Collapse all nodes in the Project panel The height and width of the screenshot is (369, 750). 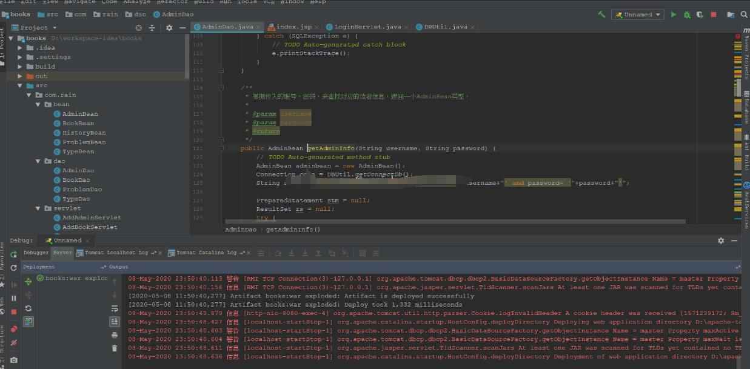(152, 28)
